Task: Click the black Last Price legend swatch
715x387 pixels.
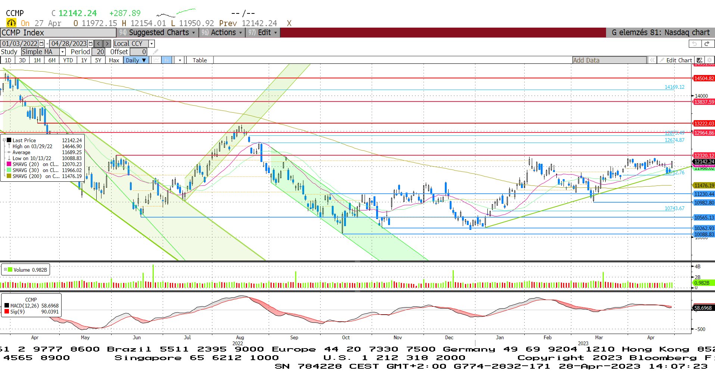Action: [9, 140]
